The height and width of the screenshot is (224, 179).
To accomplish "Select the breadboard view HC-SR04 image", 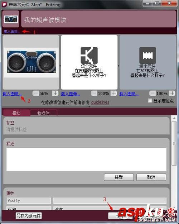I will [31, 62].
